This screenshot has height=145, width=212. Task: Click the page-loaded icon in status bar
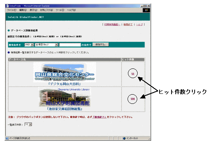pos(7,138)
